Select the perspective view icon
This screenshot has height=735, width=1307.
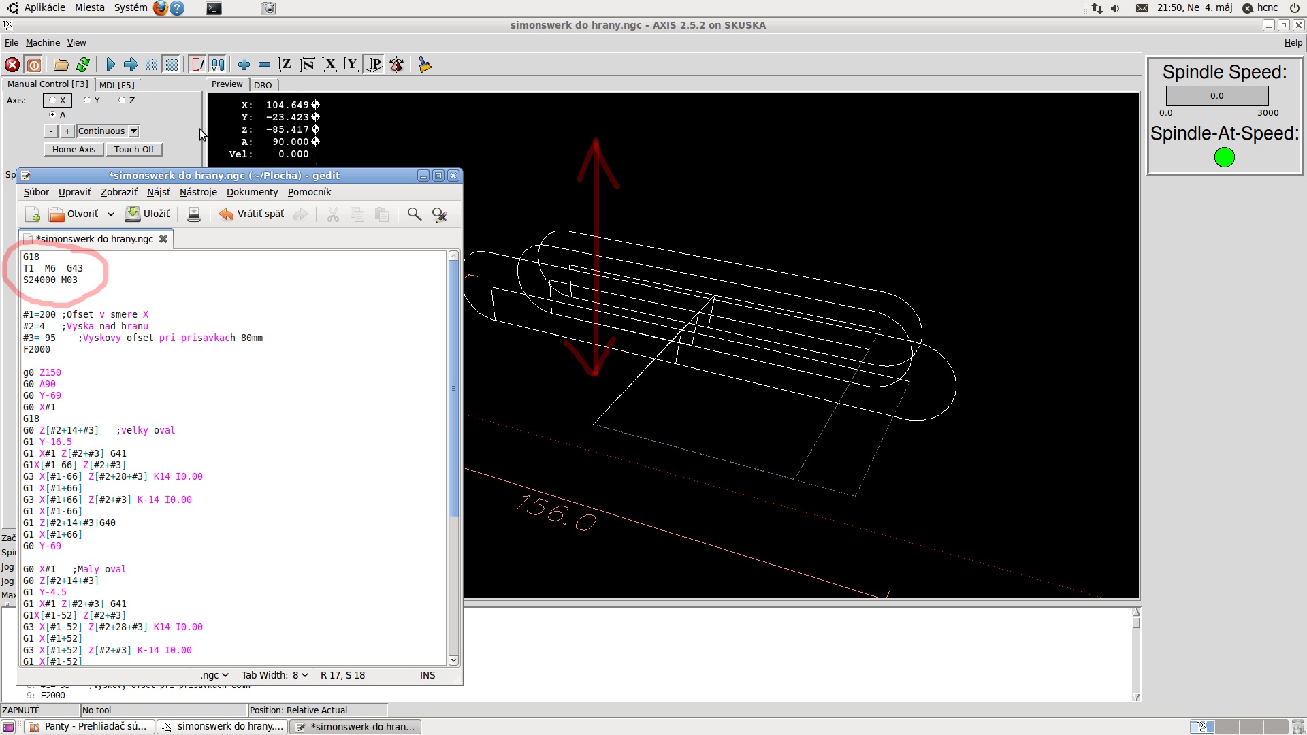tap(374, 65)
